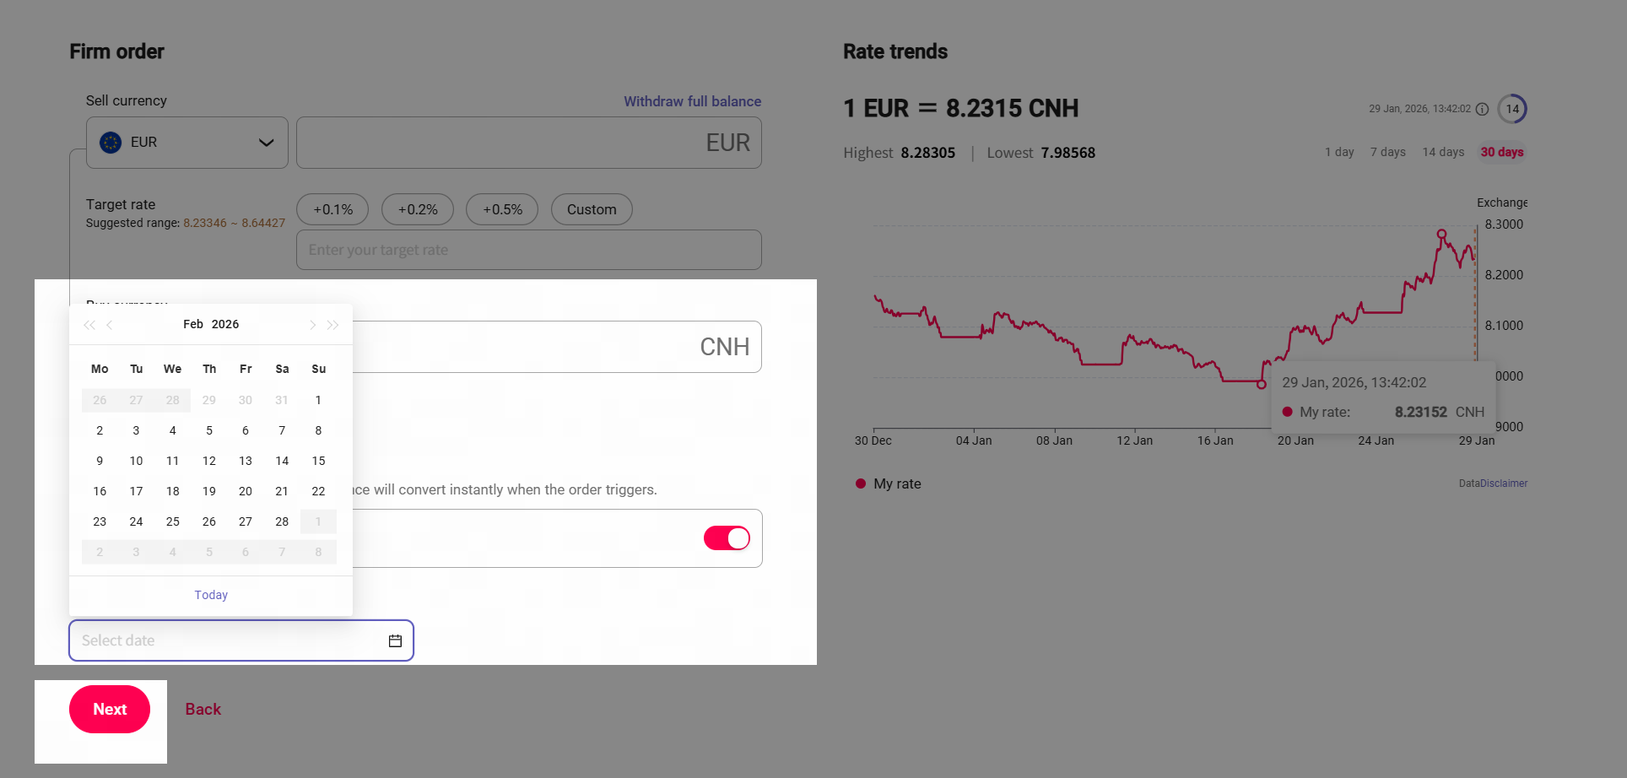Toggle the pink switch off

[727, 538]
